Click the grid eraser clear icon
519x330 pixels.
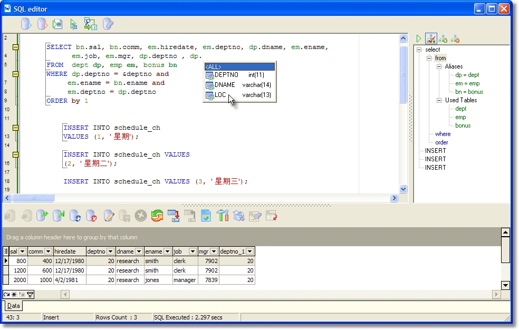pyautogui.click(x=255, y=216)
